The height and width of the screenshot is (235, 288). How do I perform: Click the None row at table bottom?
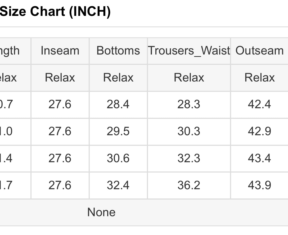tap(101, 212)
